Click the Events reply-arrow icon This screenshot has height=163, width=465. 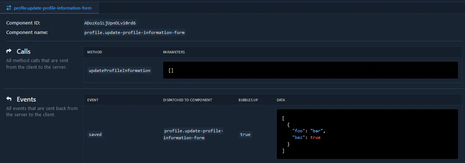pos(9,99)
